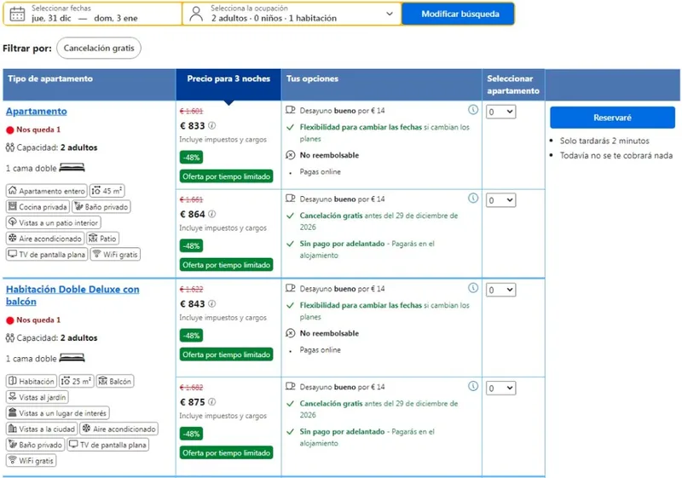This screenshot has height=478, width=682.
Task: Click the 45 m² size tag
Action: click(107, 191)
